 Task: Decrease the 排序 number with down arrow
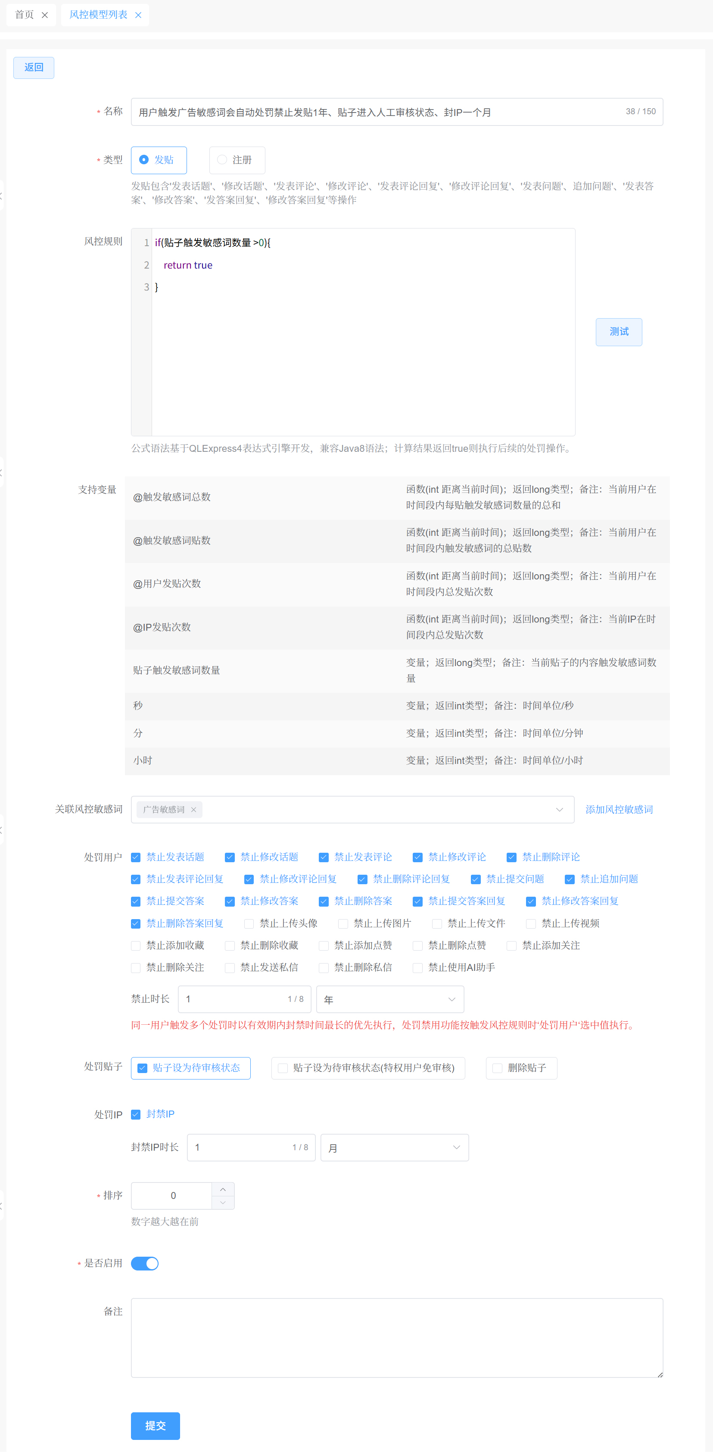pos(223,1202)
